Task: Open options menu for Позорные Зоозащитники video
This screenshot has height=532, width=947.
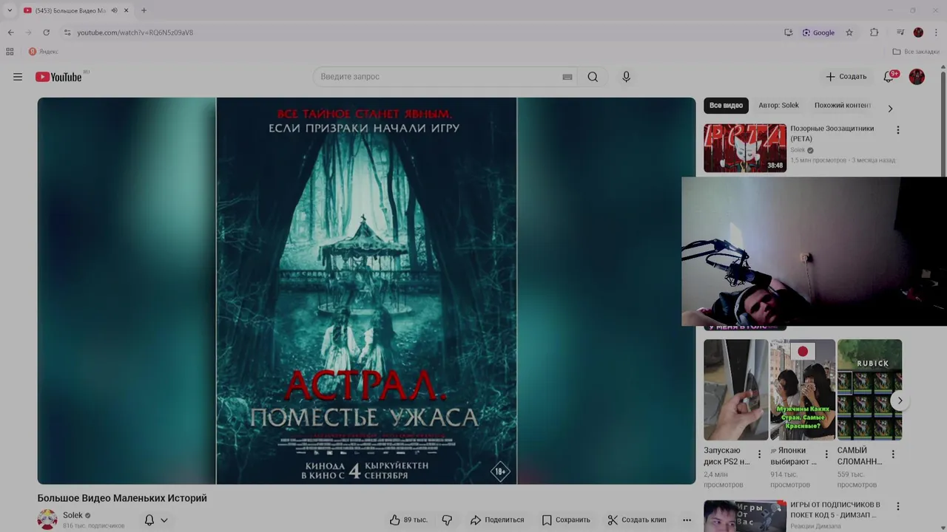Action: coord(898,130)
